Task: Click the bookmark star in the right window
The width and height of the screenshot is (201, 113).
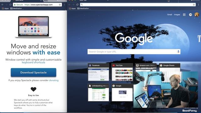Action: pos(194,5)
